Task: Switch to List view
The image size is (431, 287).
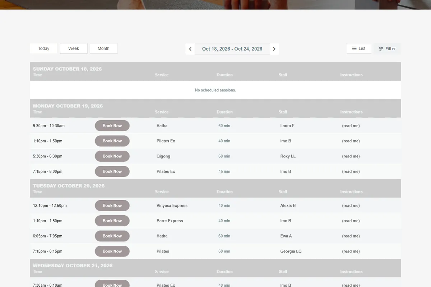Action: [359, 48]
